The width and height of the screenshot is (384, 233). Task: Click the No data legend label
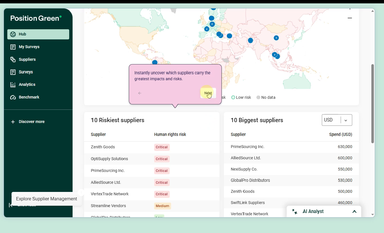tap(268, 97)
